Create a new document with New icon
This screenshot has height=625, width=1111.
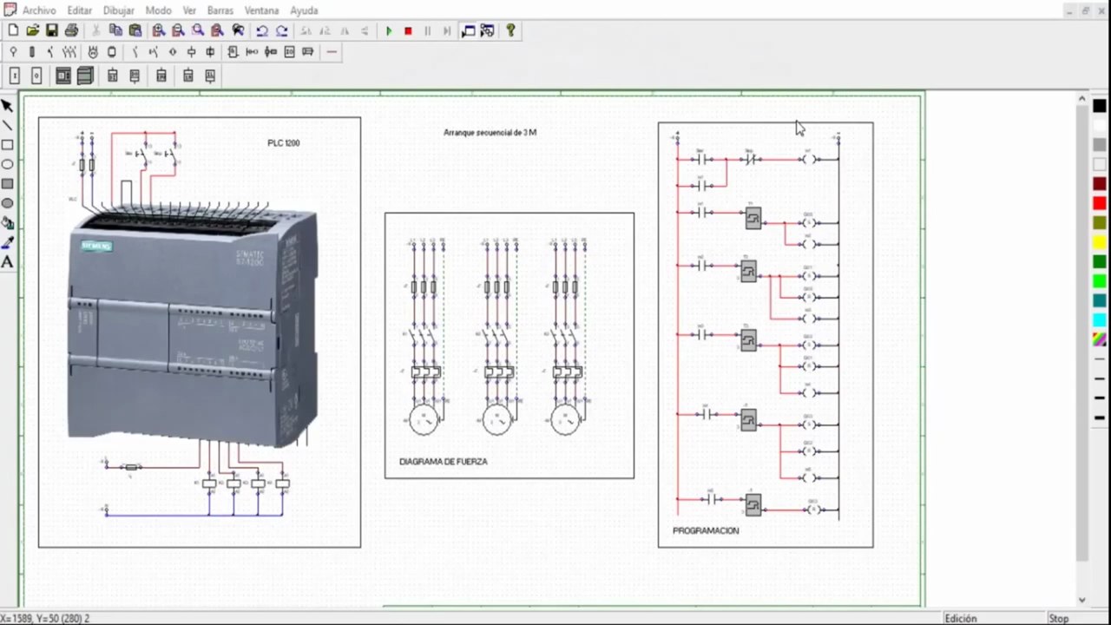[x=13, y=30]
